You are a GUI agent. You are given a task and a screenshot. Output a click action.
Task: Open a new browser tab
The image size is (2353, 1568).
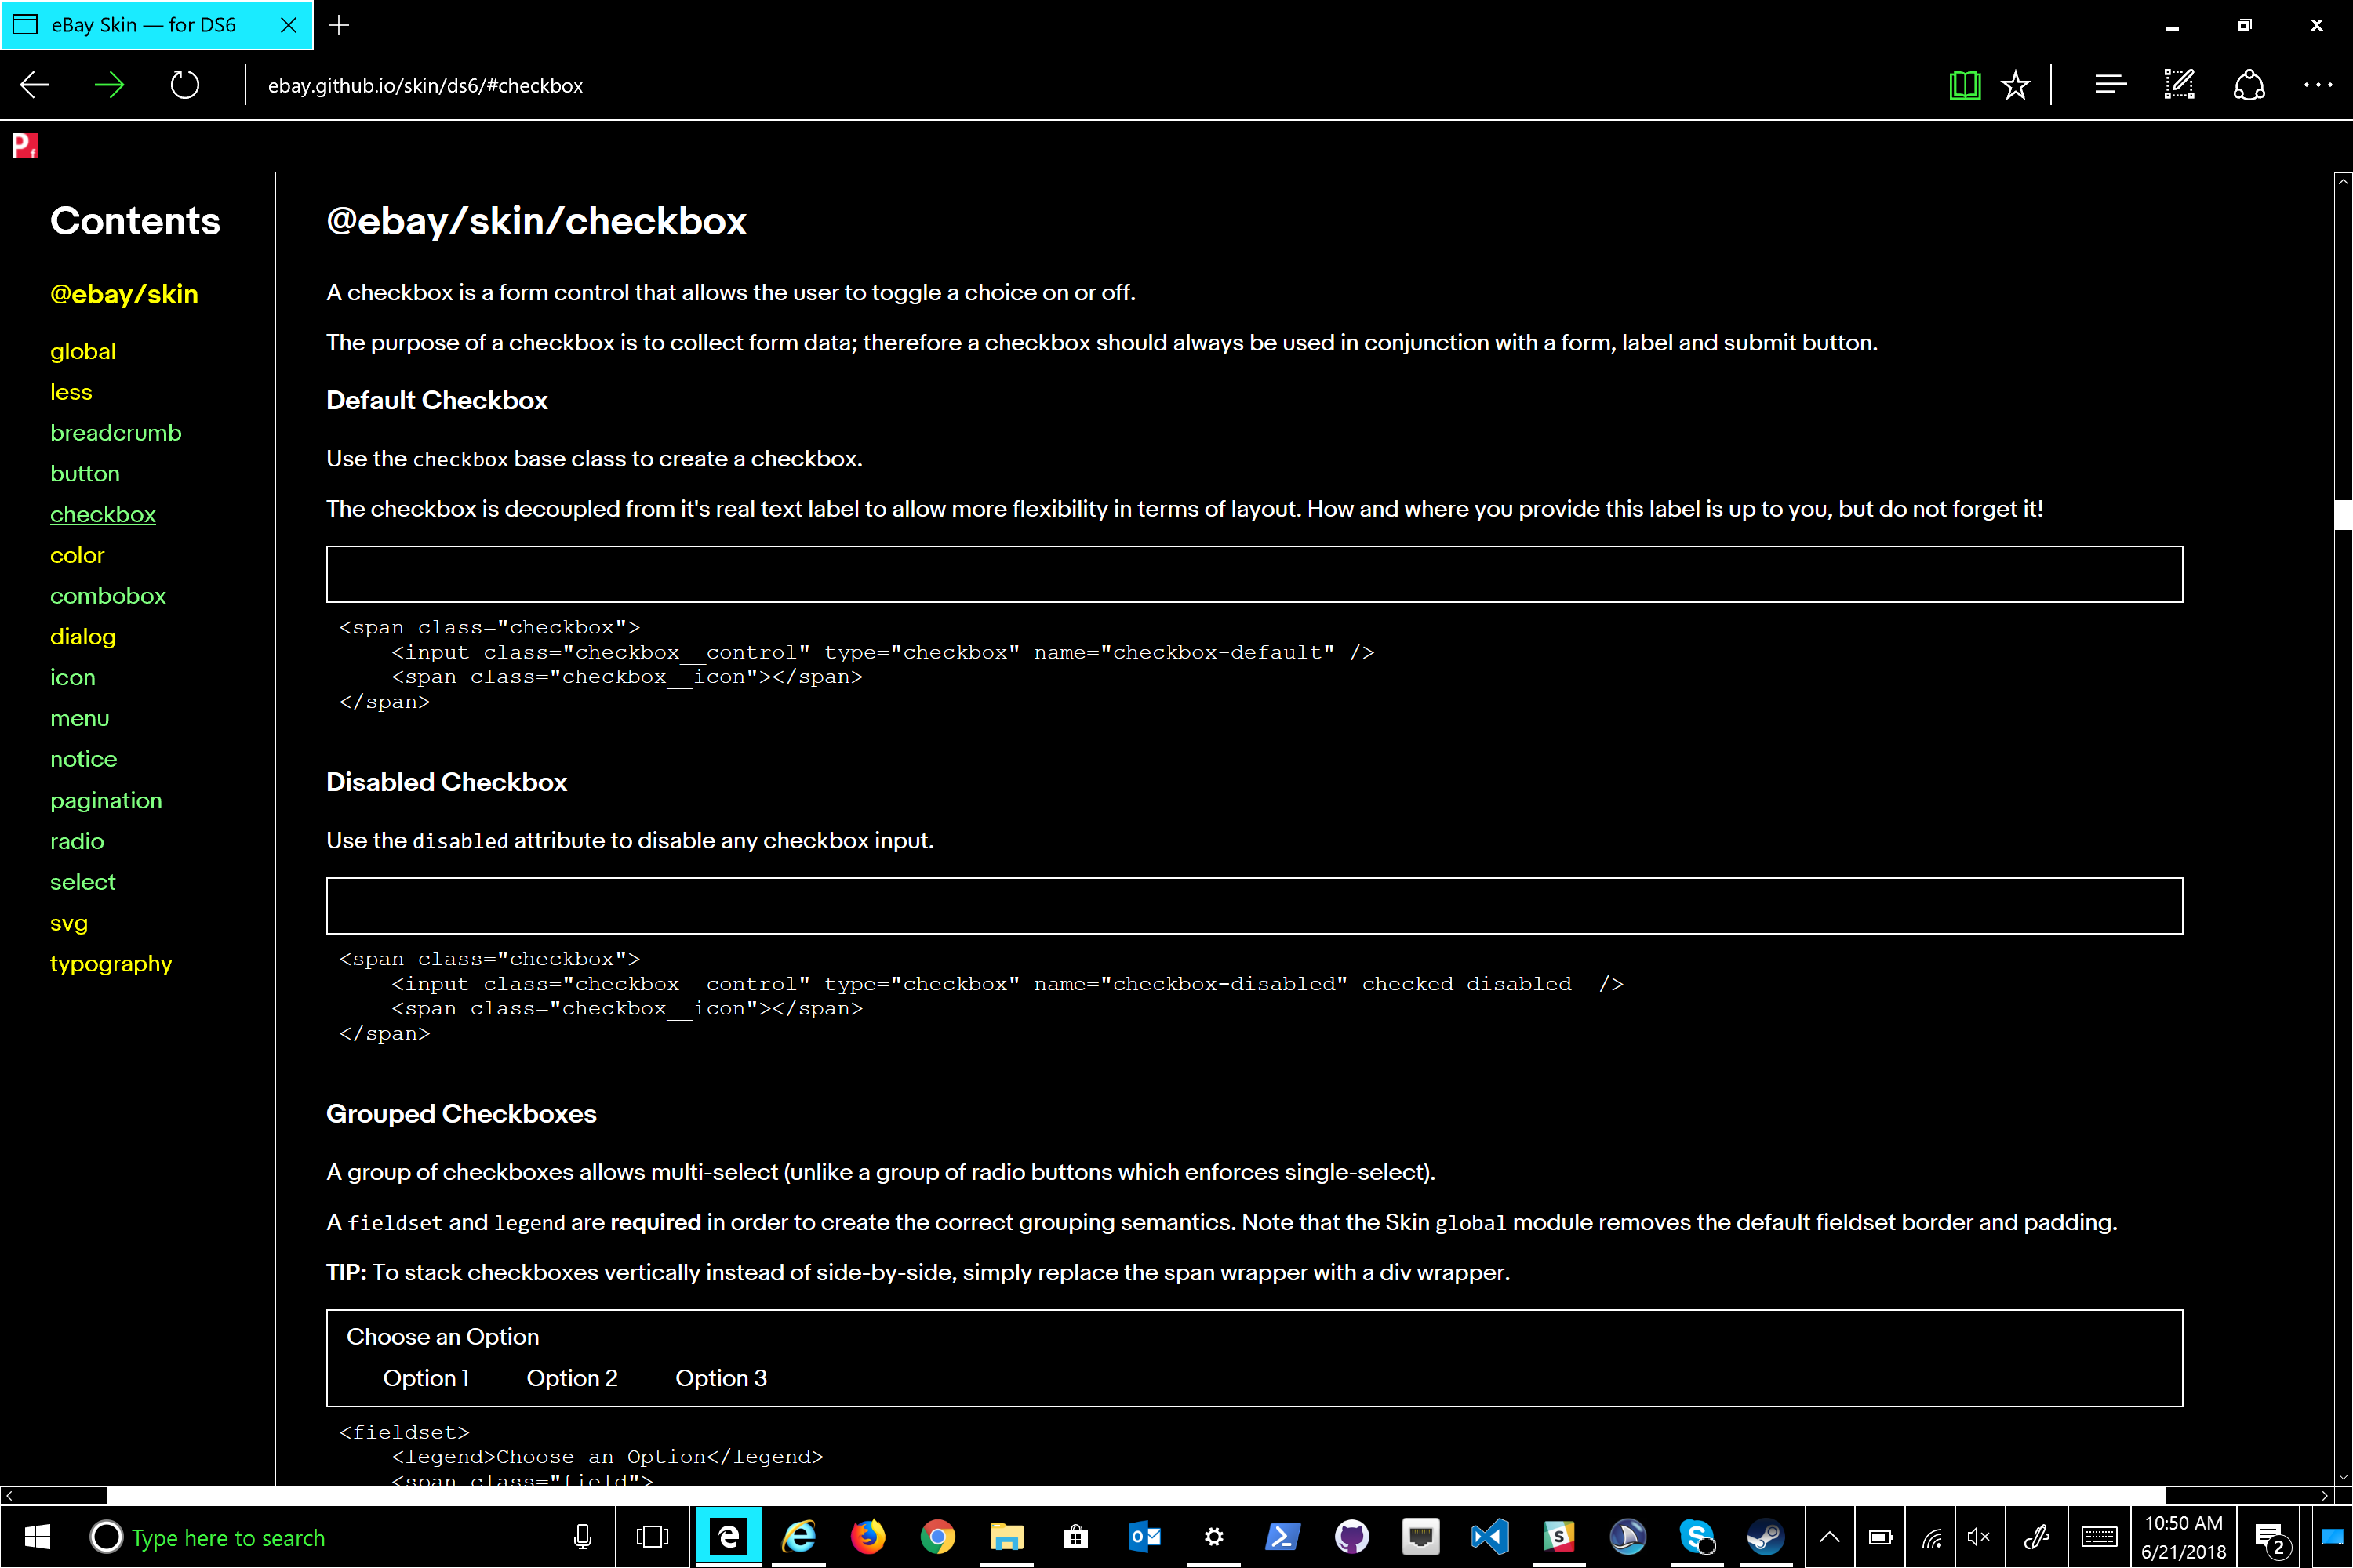tap(339, 25)
